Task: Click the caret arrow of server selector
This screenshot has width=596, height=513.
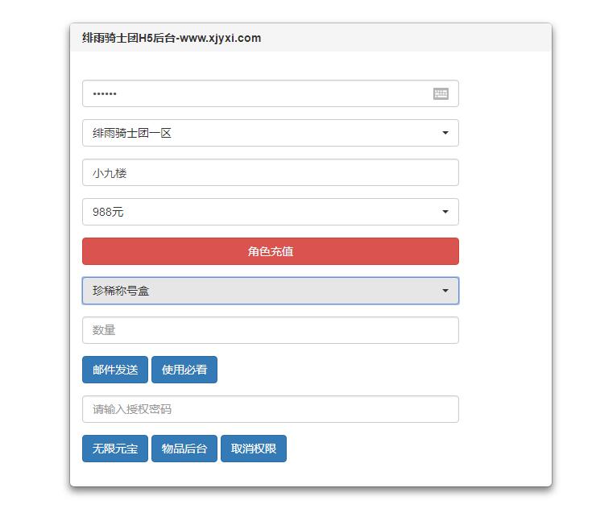Action: [445, 133]
